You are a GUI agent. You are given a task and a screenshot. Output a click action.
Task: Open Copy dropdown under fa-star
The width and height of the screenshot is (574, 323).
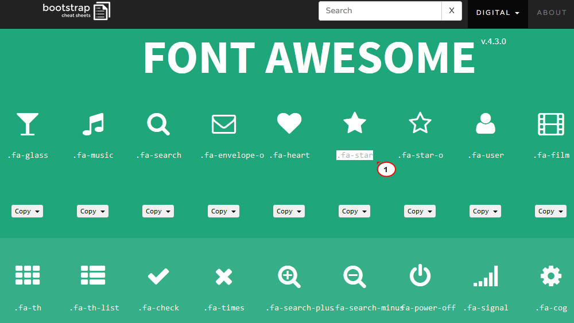coord(354,211)
